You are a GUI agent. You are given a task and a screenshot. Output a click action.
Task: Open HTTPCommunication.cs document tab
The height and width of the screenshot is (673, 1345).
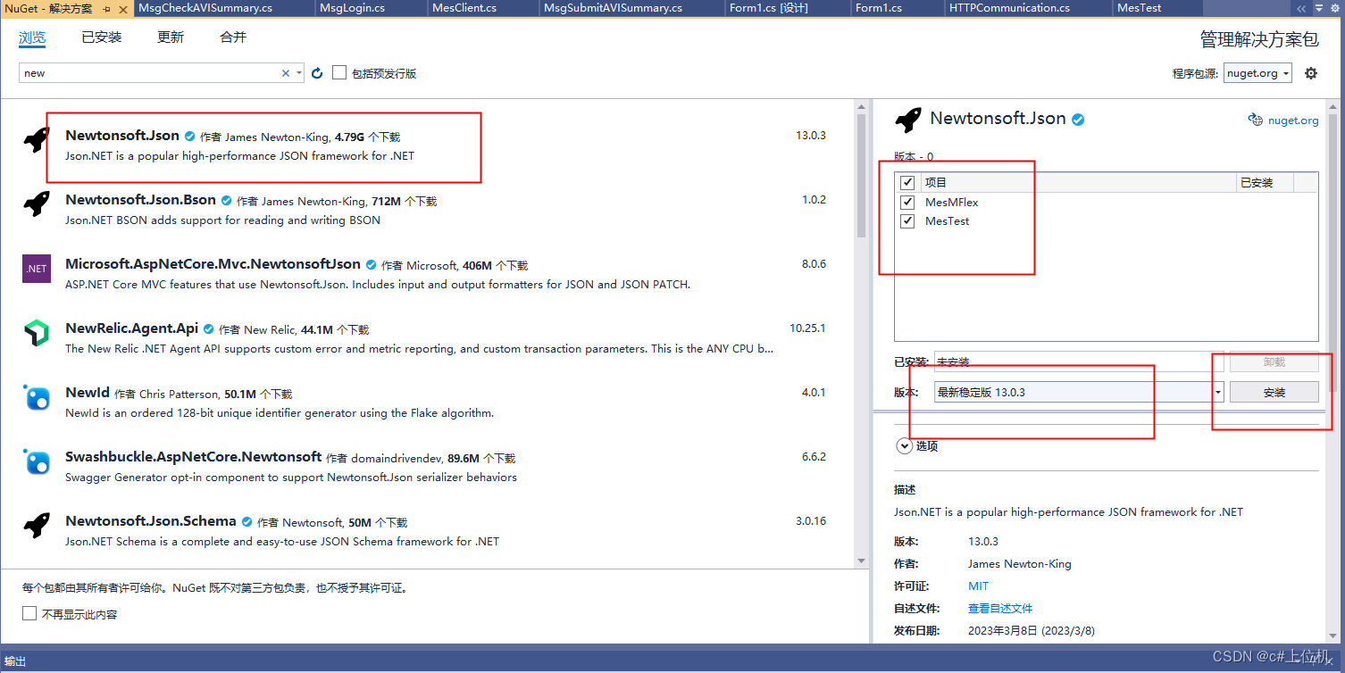click(1009, 8)
